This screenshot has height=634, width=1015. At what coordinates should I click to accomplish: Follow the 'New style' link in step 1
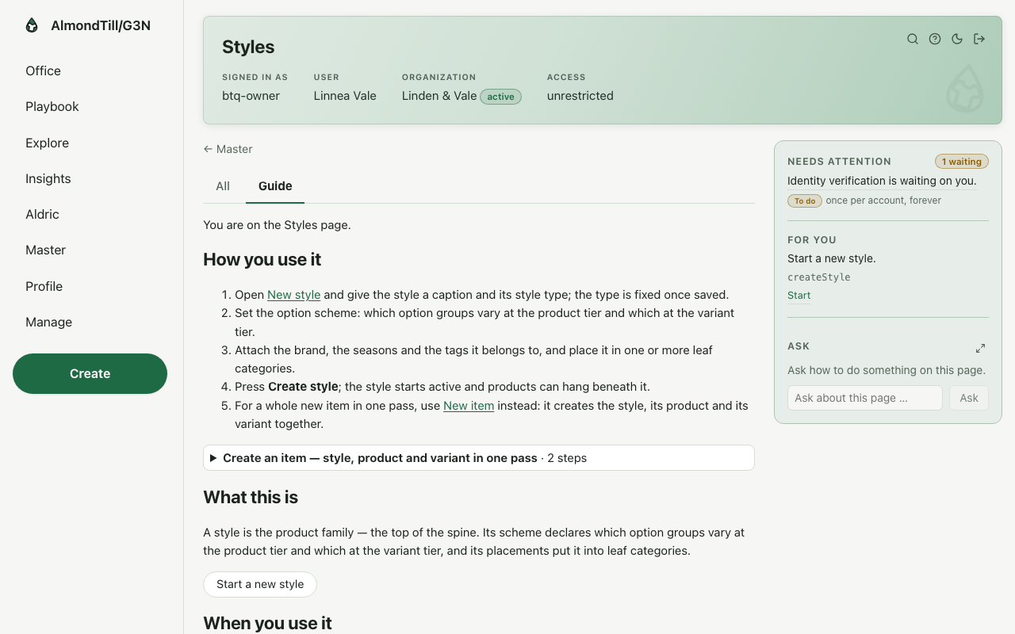293,295
